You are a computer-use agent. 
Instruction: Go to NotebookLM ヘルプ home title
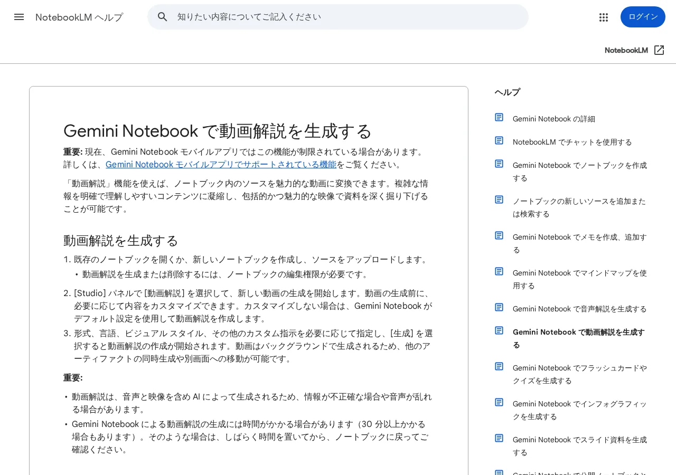79,17
